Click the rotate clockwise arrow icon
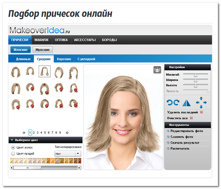Image resolution: width=221 pixels, height=189 pixels. point(176,102)
